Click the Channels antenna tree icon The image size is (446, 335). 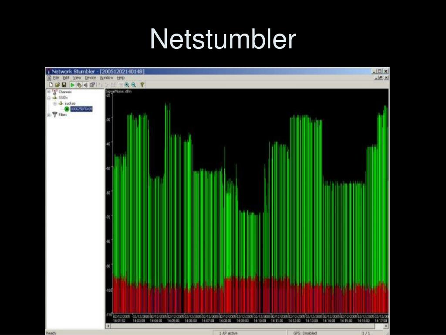pos(54,92)
